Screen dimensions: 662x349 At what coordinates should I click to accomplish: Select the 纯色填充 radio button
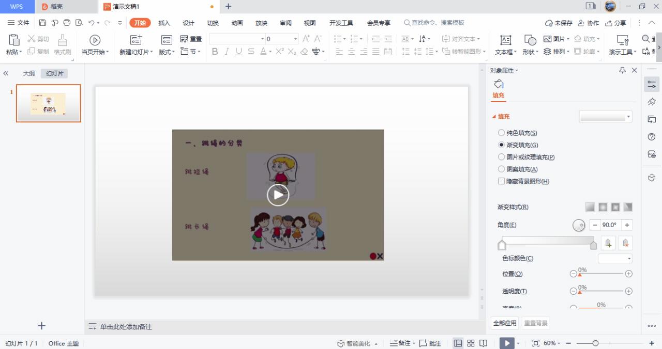click(x=501, y=133)
